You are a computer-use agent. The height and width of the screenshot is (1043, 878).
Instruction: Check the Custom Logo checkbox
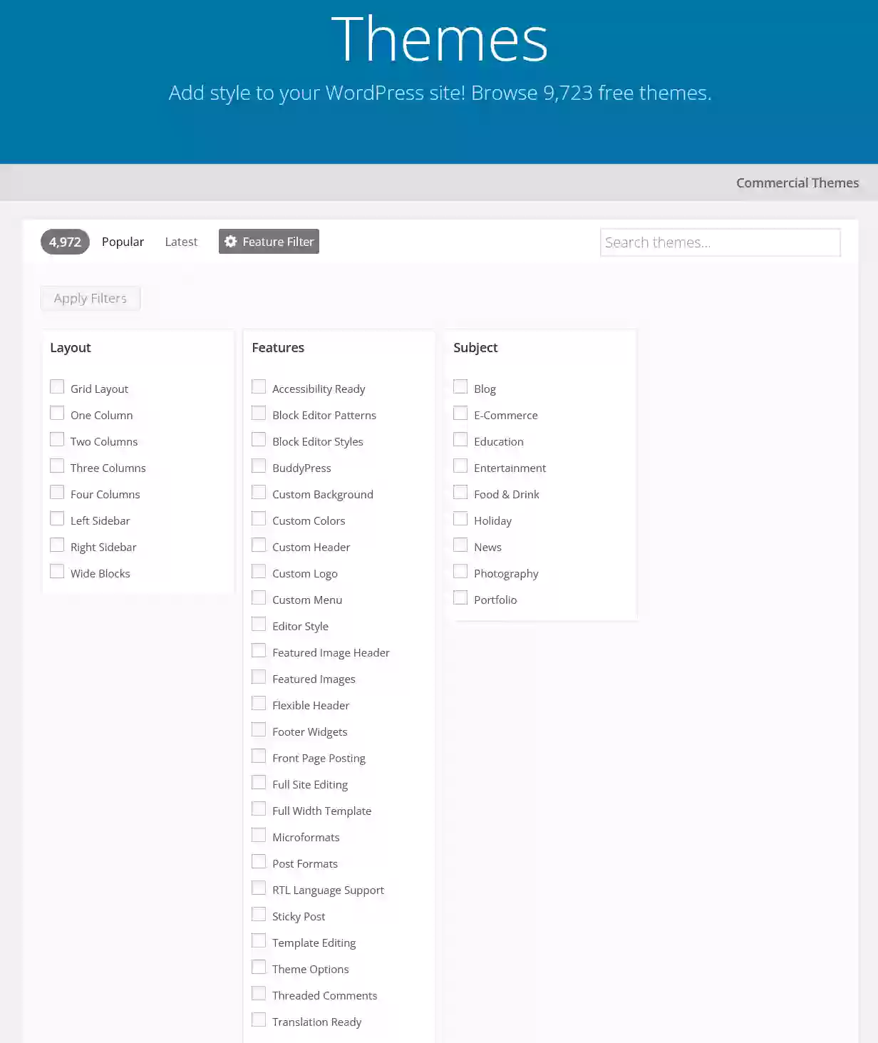tap(259, 571)
